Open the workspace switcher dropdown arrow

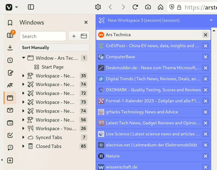[211, 20]
